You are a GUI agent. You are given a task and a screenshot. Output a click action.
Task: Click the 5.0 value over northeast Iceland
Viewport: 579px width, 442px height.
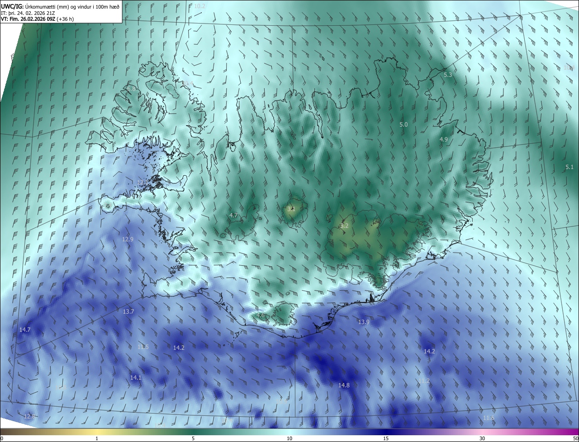tap(403, 124)
